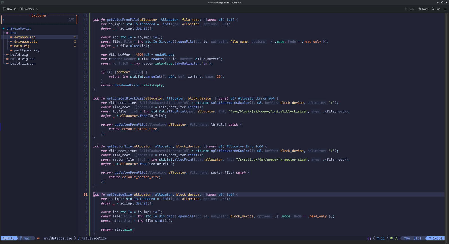This screenshot has height=244, width=449.
Task: Click the green indicator with 55 in statusline
Action: [394, 238]
